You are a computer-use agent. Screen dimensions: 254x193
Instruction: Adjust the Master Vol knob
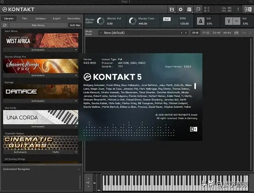[101, 21]
